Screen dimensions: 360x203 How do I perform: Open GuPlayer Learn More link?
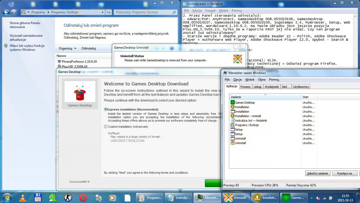click(x=118, y=140)
